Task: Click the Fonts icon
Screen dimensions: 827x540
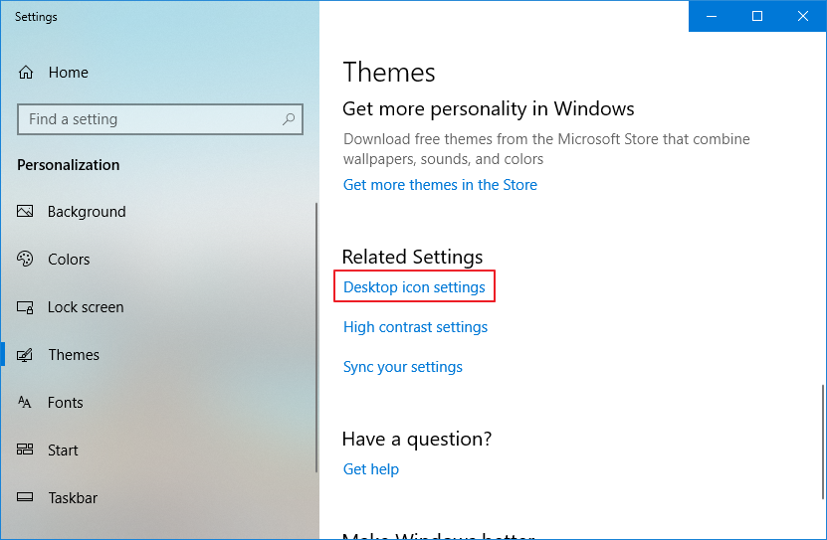Action: (x=26, y=403)
